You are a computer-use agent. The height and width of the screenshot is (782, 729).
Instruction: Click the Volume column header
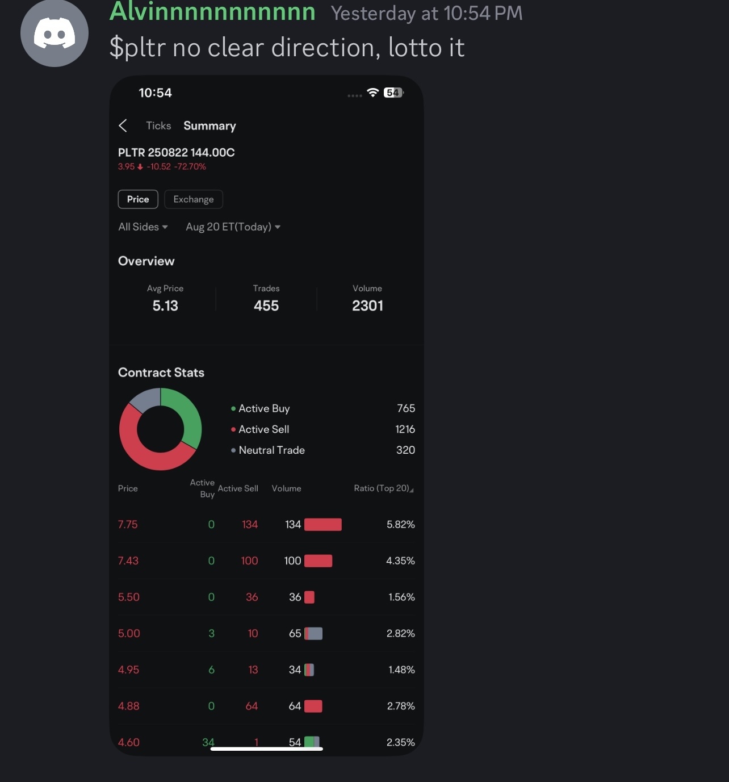tap(286, 488)
